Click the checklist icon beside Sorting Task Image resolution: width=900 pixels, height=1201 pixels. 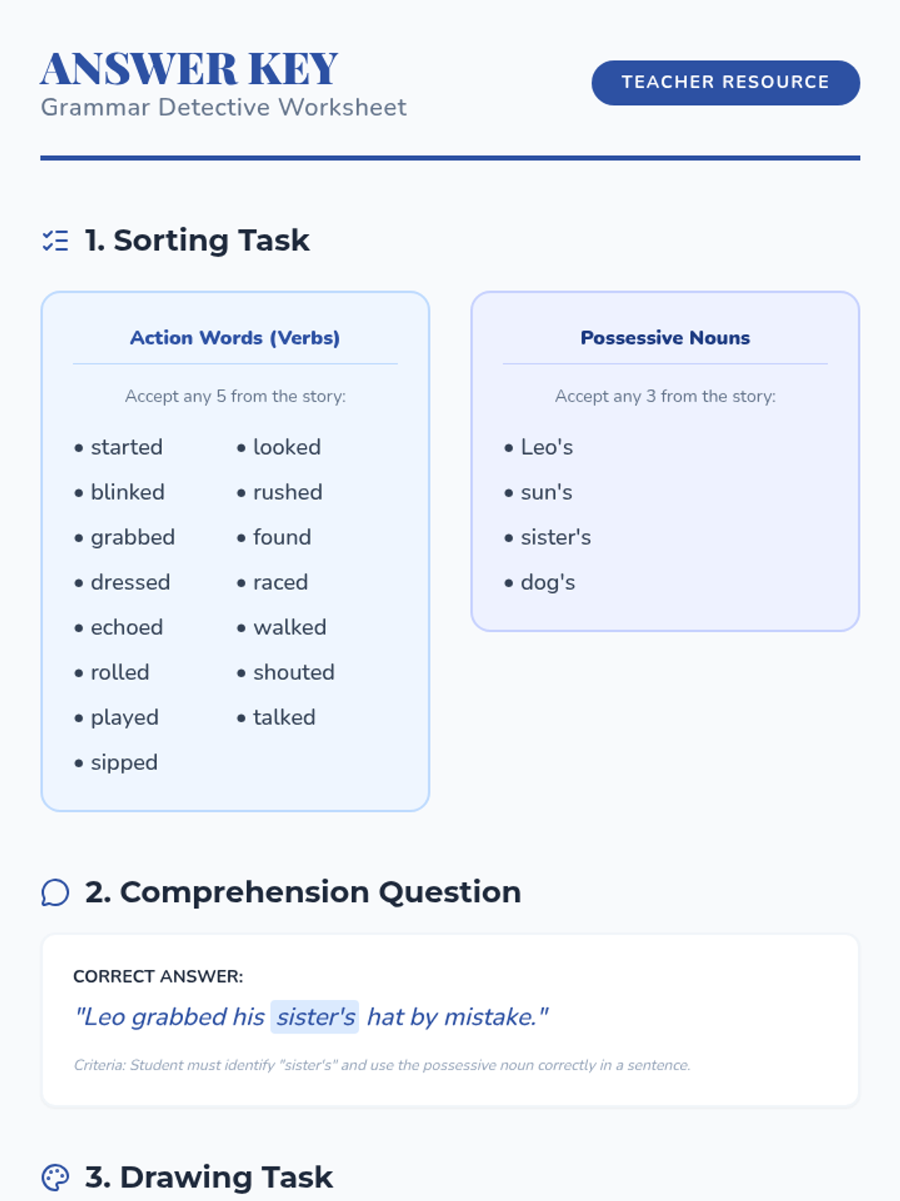(55, 241)
